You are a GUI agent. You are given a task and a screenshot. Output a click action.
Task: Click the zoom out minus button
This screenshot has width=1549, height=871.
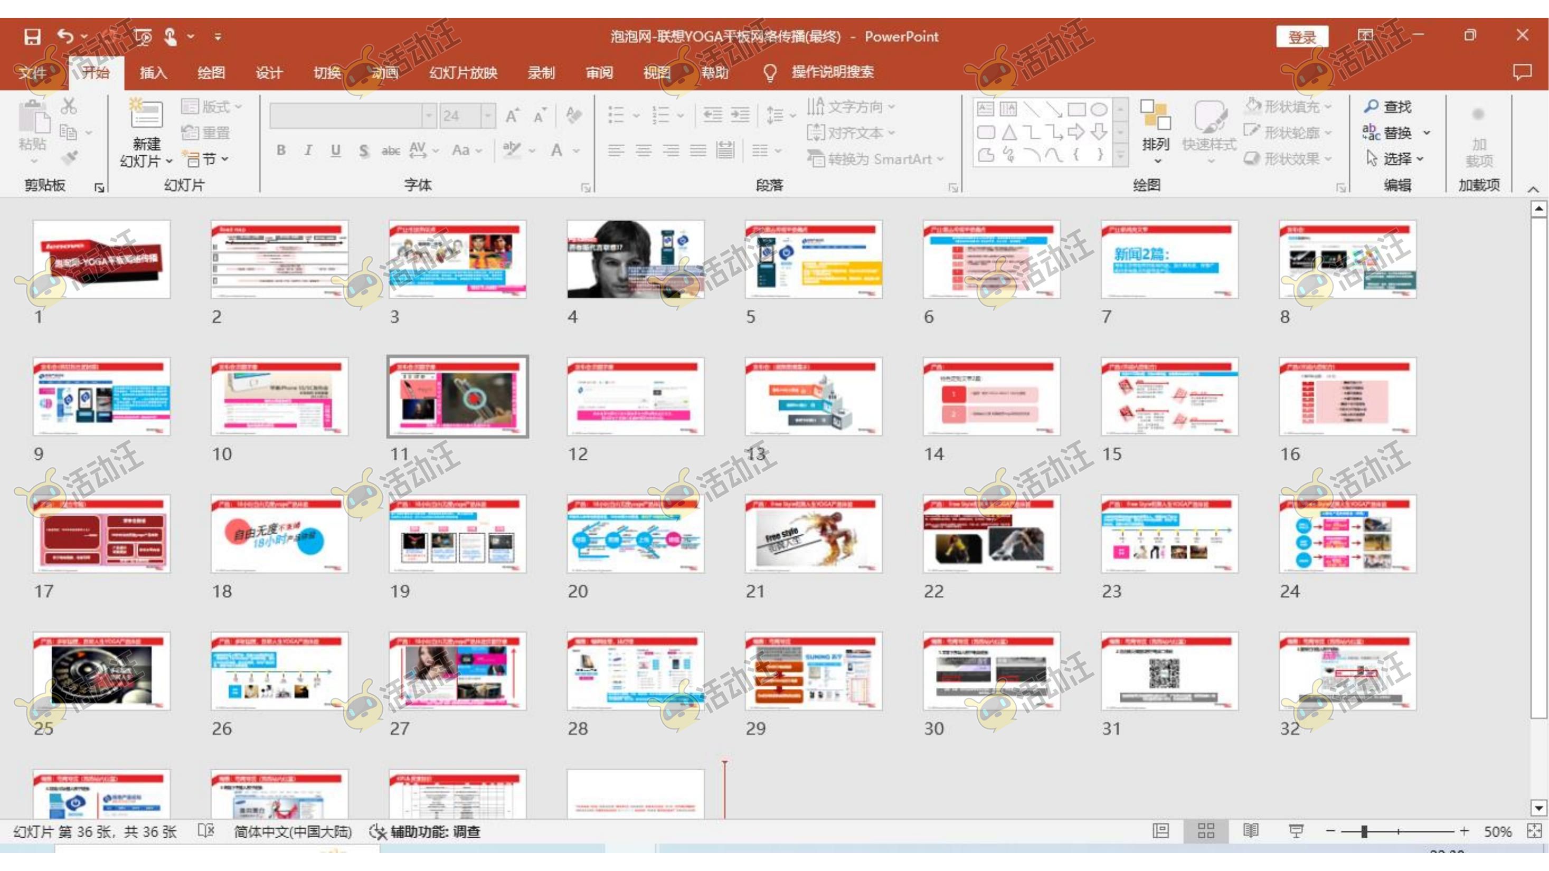click(x=1330, y=831)
